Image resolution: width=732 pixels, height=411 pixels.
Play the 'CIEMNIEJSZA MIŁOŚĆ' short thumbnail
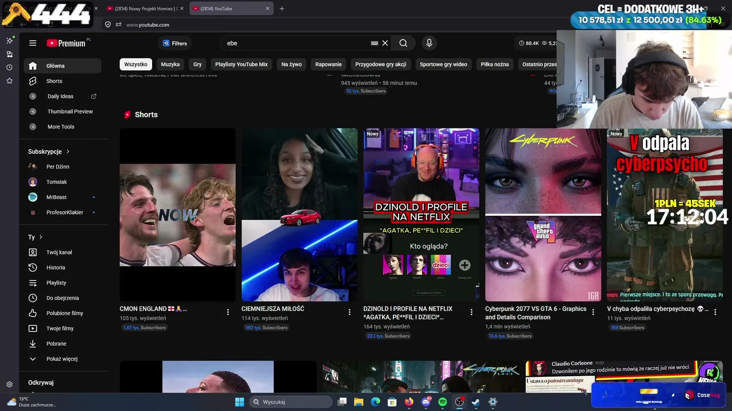[x=299, y=215]
